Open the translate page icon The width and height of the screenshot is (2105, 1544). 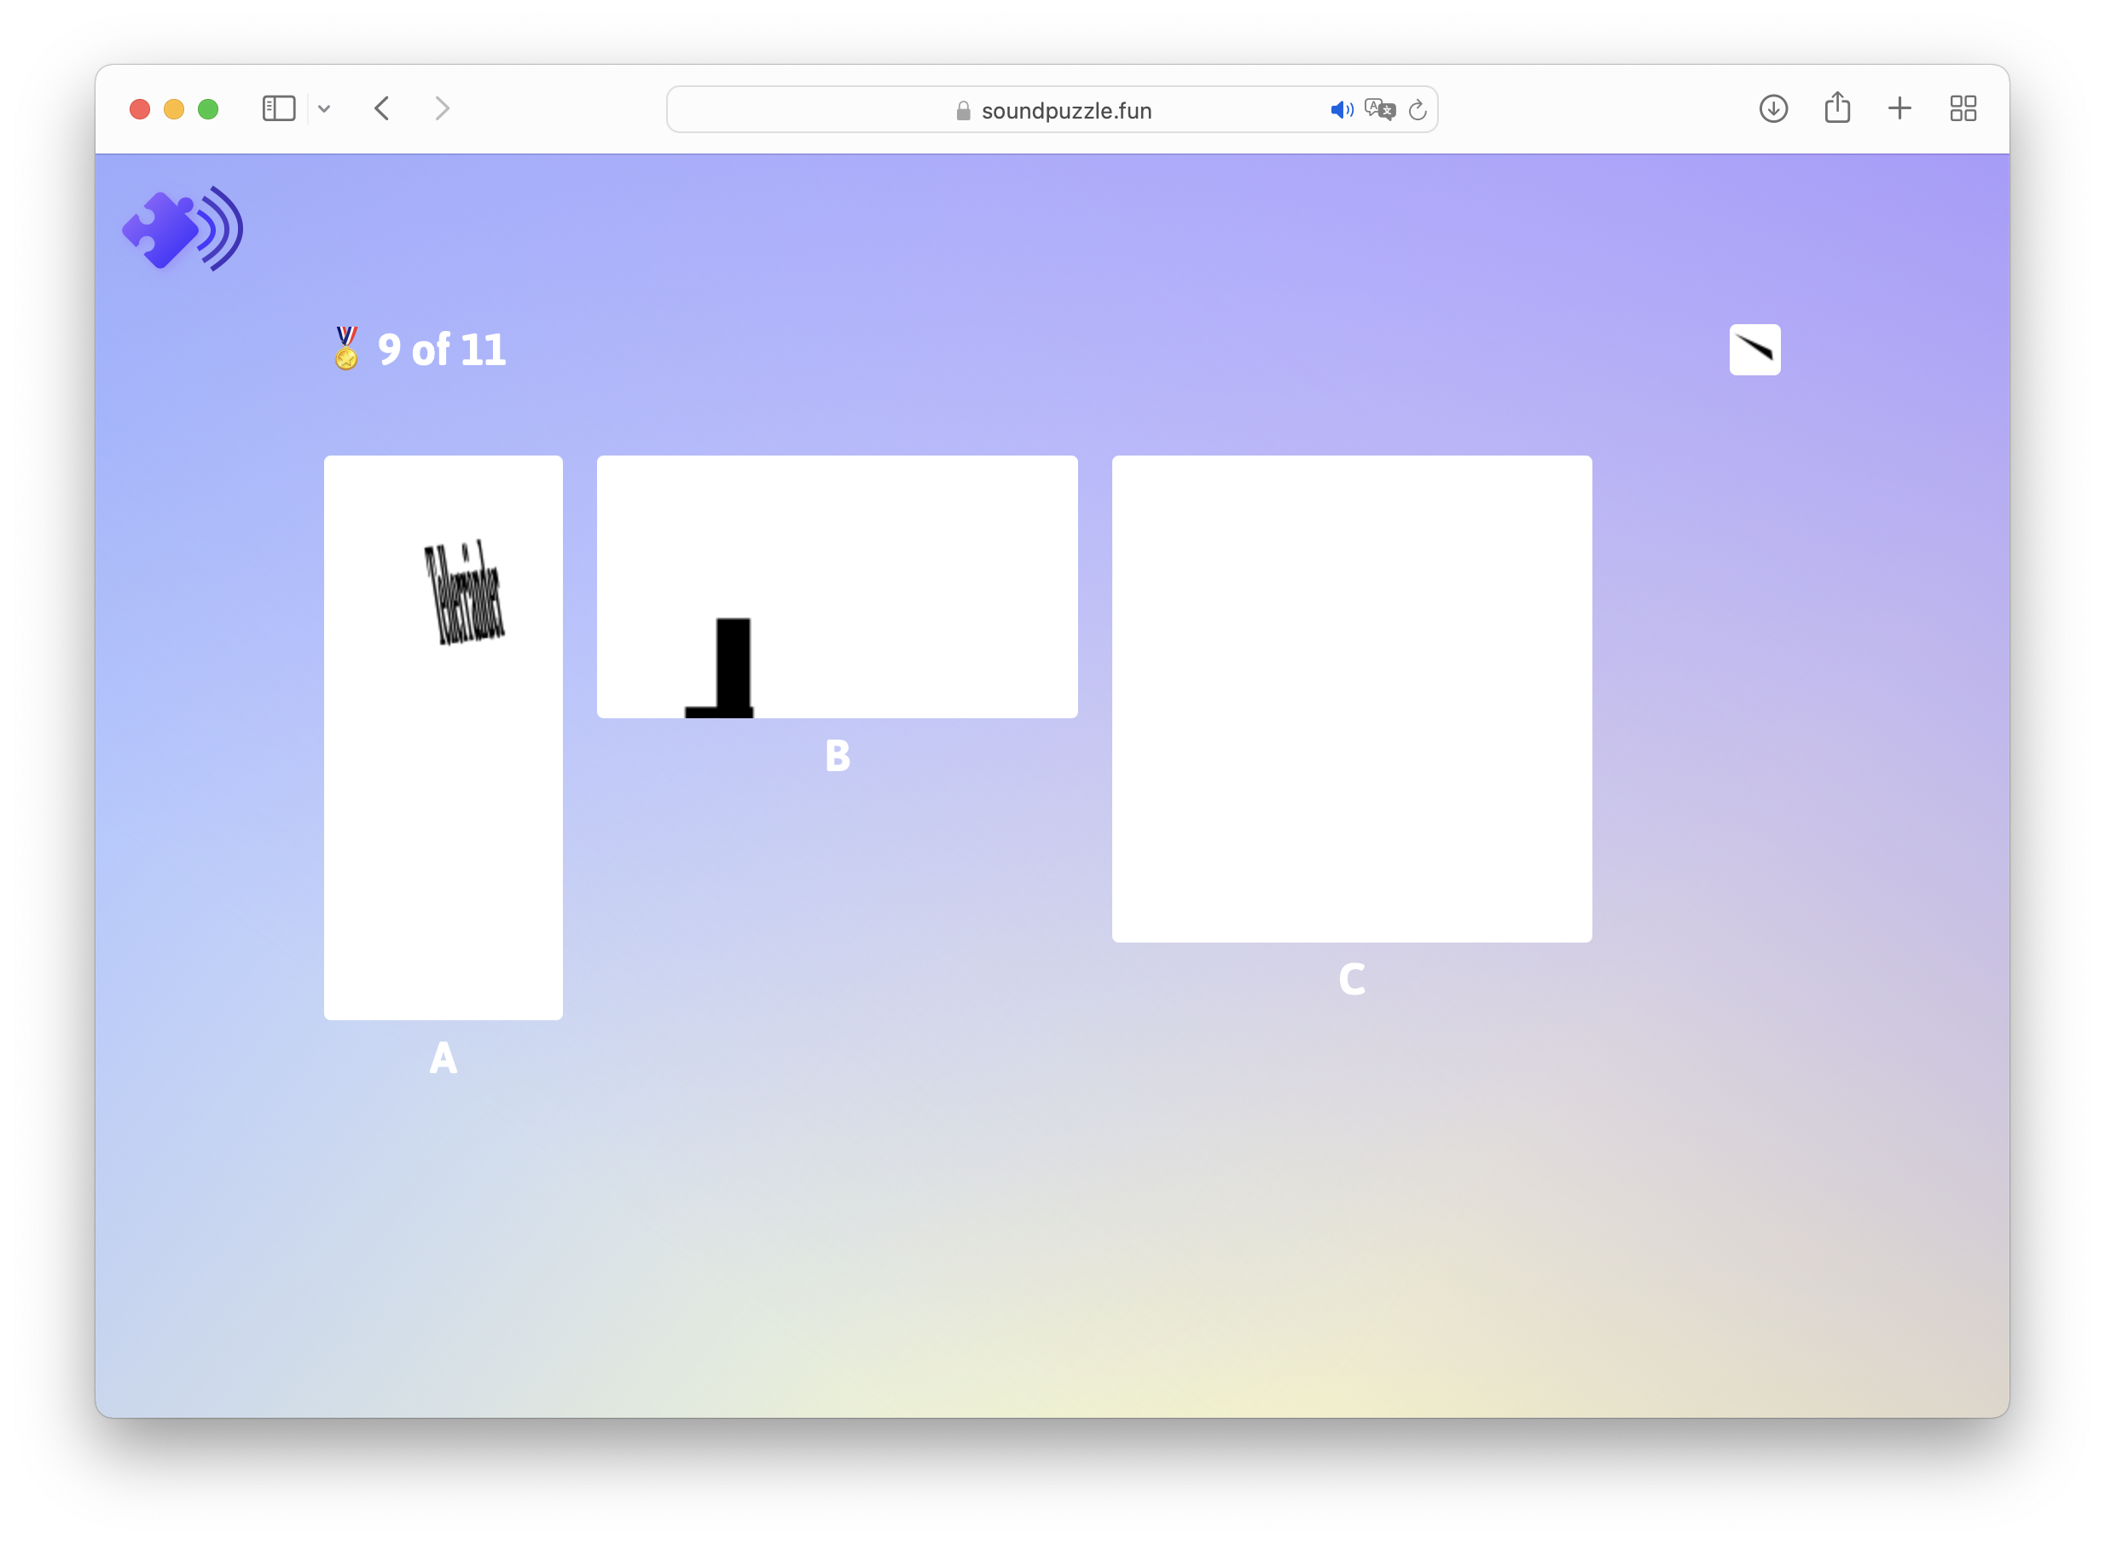point(1379,110)
